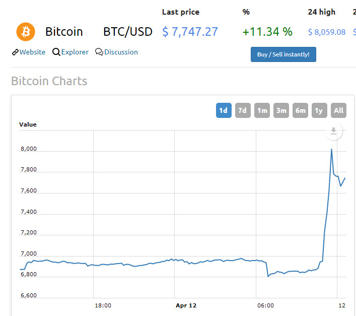Click the orange Bitcoin logo icon
356x316 pixels.
pyautogui.click(x=26, y=31)
